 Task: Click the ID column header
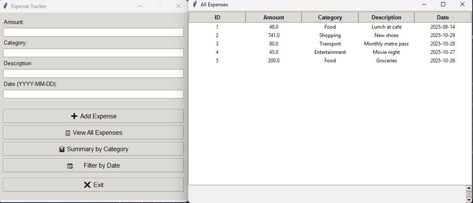217,17
